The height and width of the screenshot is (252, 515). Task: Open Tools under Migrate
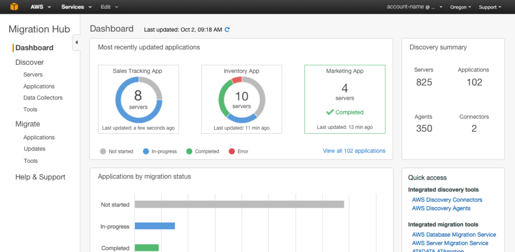click(x=31, y=161)
